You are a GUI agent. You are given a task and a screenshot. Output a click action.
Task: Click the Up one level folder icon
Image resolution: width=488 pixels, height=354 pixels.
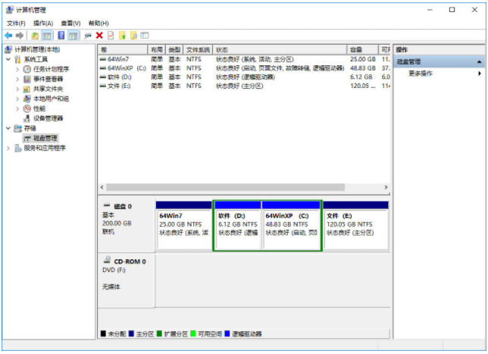[35, 36]
